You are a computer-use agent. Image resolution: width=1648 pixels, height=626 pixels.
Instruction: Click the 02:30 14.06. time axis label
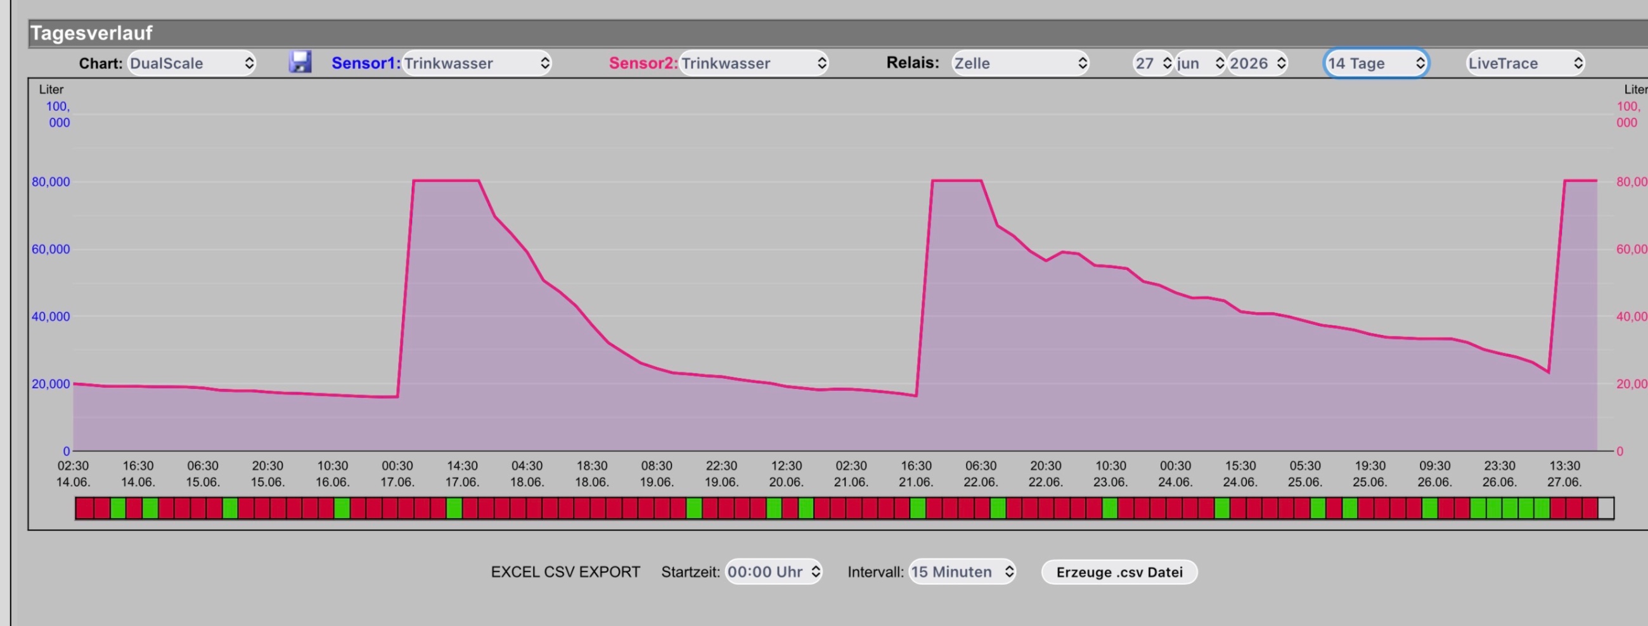coord(73,474)
